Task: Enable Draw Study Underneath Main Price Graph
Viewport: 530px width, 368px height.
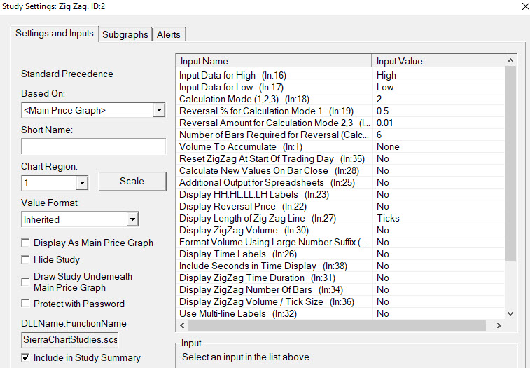Action: [x=27, y=281]
